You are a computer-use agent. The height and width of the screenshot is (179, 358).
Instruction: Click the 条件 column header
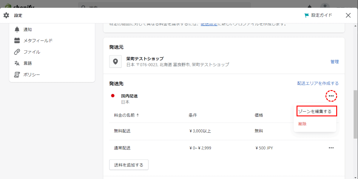[193, 115]
